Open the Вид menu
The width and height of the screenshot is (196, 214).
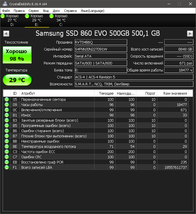click(46, 11)
